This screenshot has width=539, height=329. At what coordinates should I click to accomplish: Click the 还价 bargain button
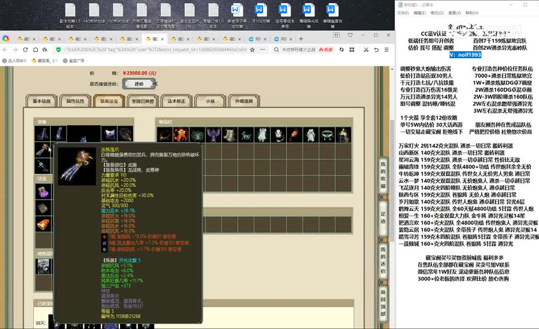click(139, 84)
